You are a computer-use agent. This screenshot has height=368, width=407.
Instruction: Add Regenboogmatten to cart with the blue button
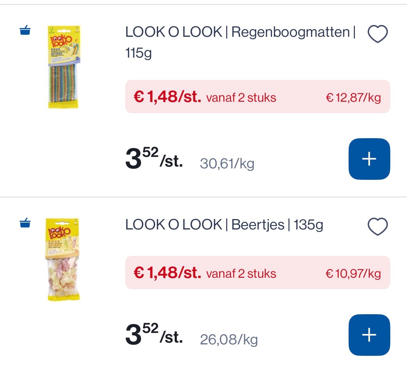click(x=369, y=159)
